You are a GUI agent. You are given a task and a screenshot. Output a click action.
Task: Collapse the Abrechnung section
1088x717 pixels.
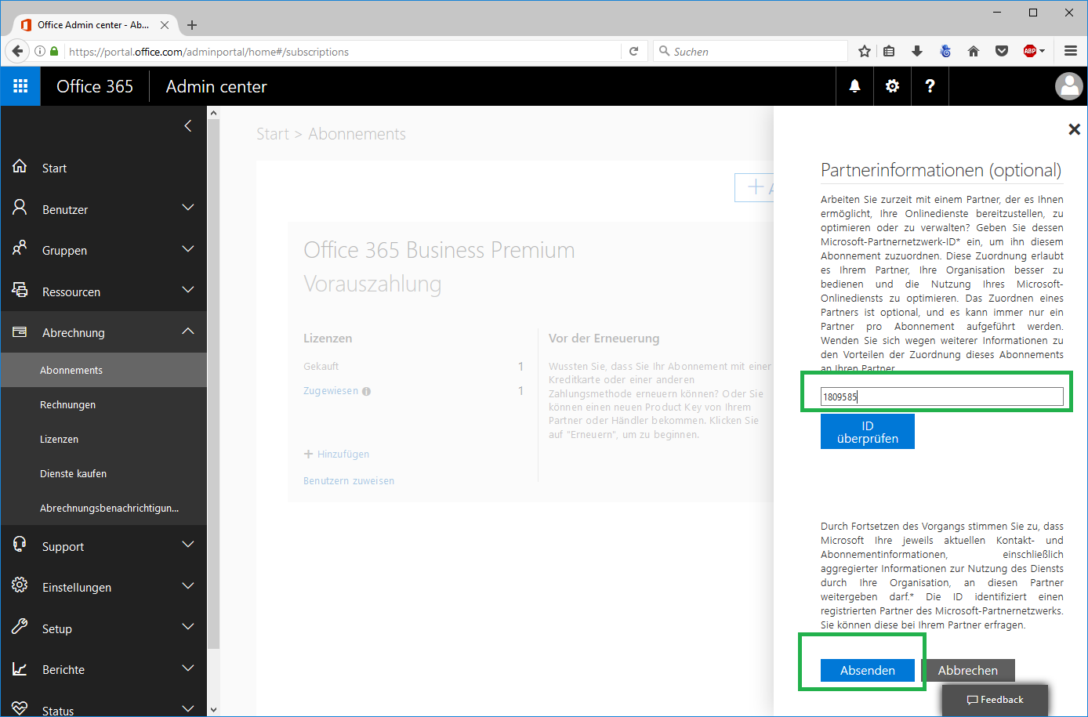tap(187, 331)
